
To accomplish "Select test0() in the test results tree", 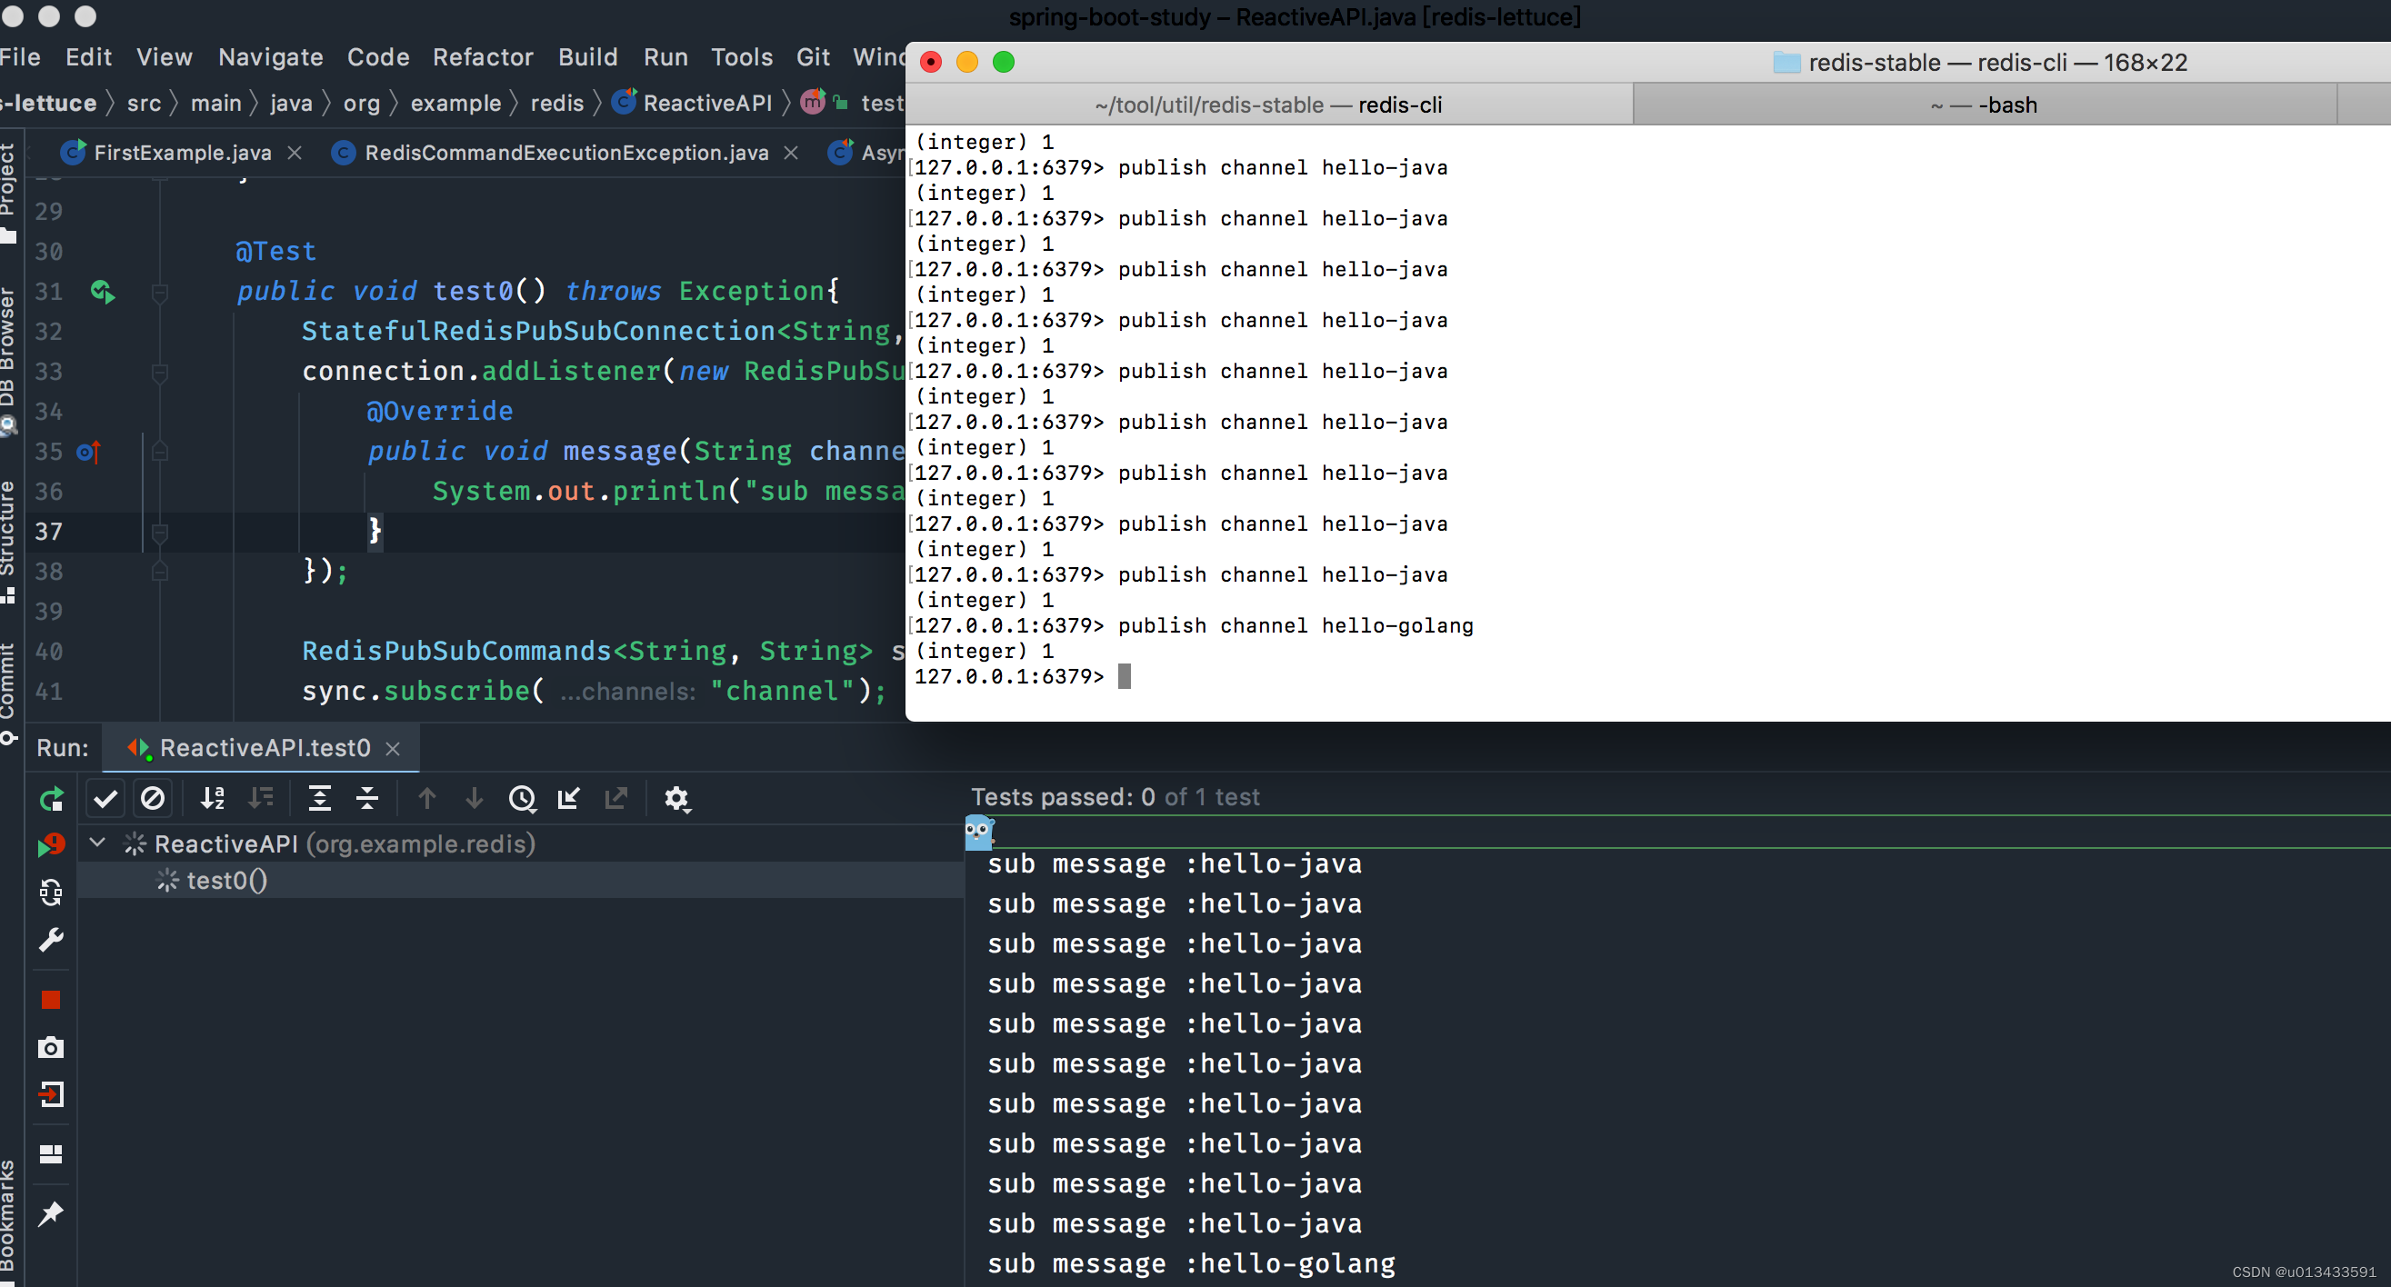I will (226, 880).
